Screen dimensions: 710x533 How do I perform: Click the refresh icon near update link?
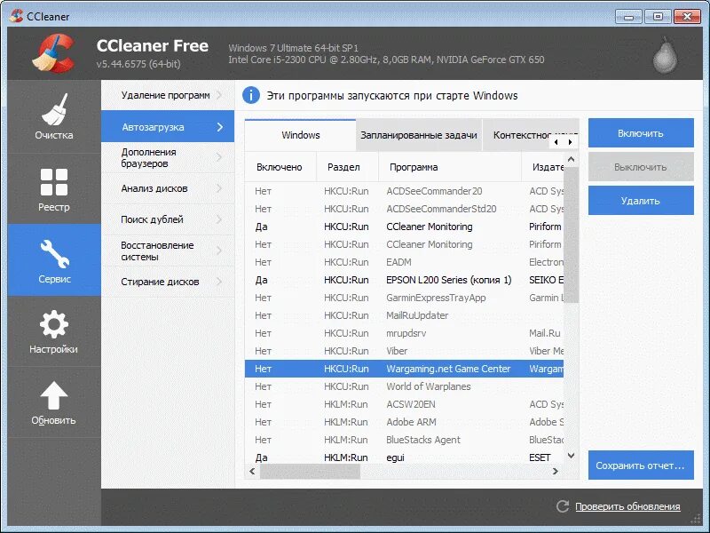[x=563, y=506]
